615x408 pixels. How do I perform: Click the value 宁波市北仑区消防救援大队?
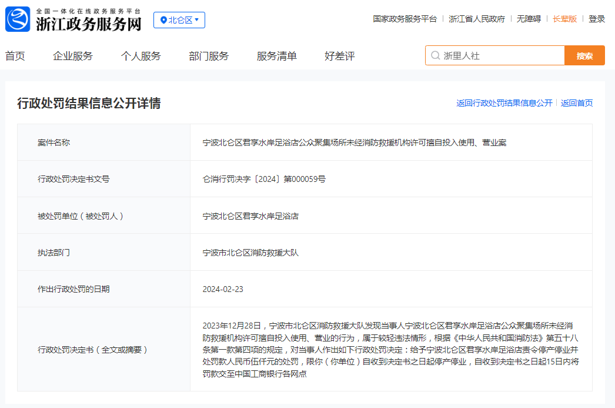pos(250,253)
